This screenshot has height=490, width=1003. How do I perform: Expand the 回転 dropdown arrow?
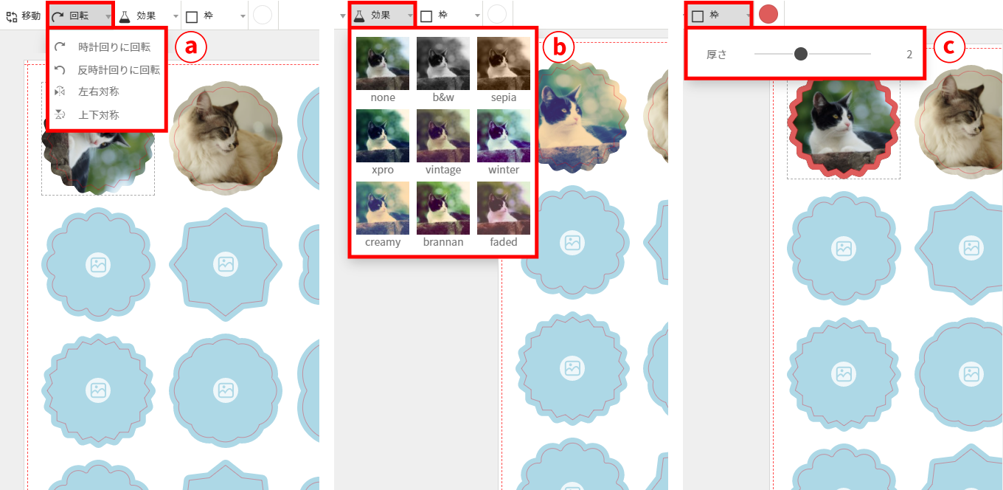point(108,15)
